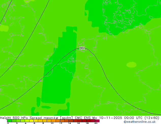Click the legend value label 0
161x124 pixels.
8,123
